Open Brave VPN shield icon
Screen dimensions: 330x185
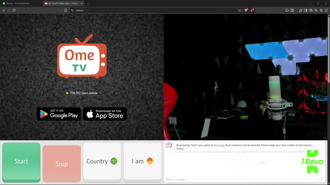(x=321, y=10)
